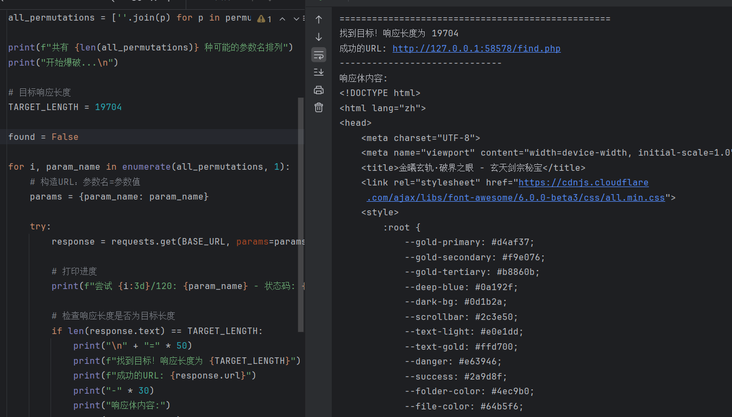The image size is (732, 417).
Task: Toggle soft-wrap in the console toolbar
Action: (x=319, y=55)
